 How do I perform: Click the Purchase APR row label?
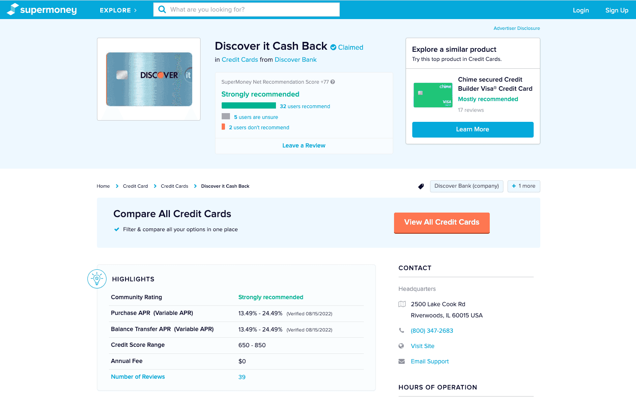(x=152, y=313)
